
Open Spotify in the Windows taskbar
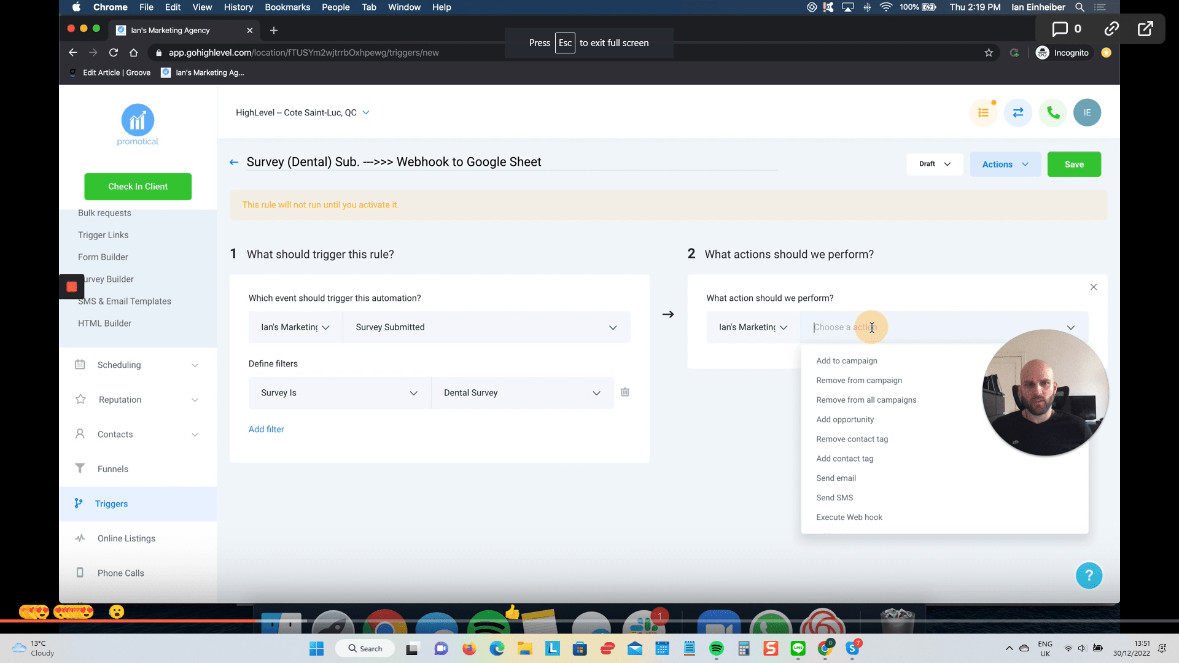[x=716, y=649]
